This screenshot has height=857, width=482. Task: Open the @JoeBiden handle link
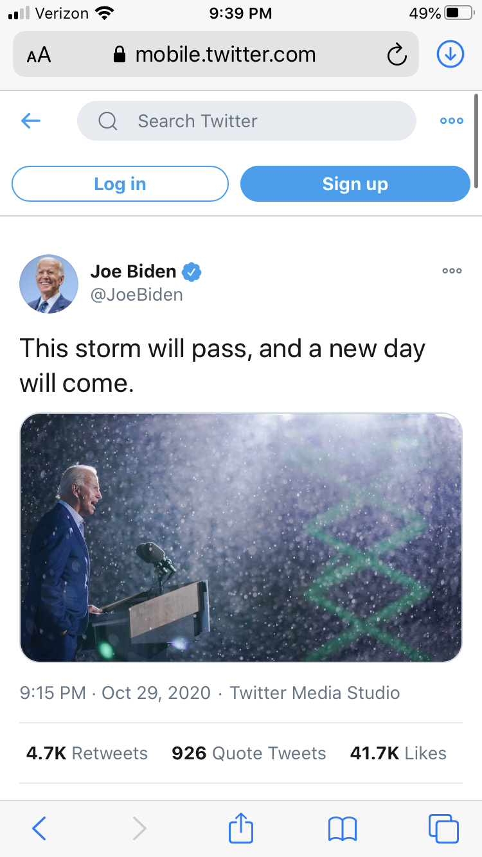[x=137, y=295]
